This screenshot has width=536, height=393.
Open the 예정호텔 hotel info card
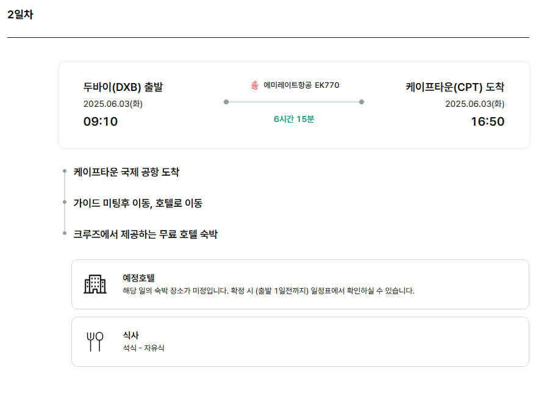pyautogui.click(x=300, y=284)
